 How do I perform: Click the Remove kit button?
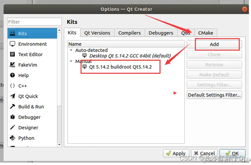(x=214, y=64)
